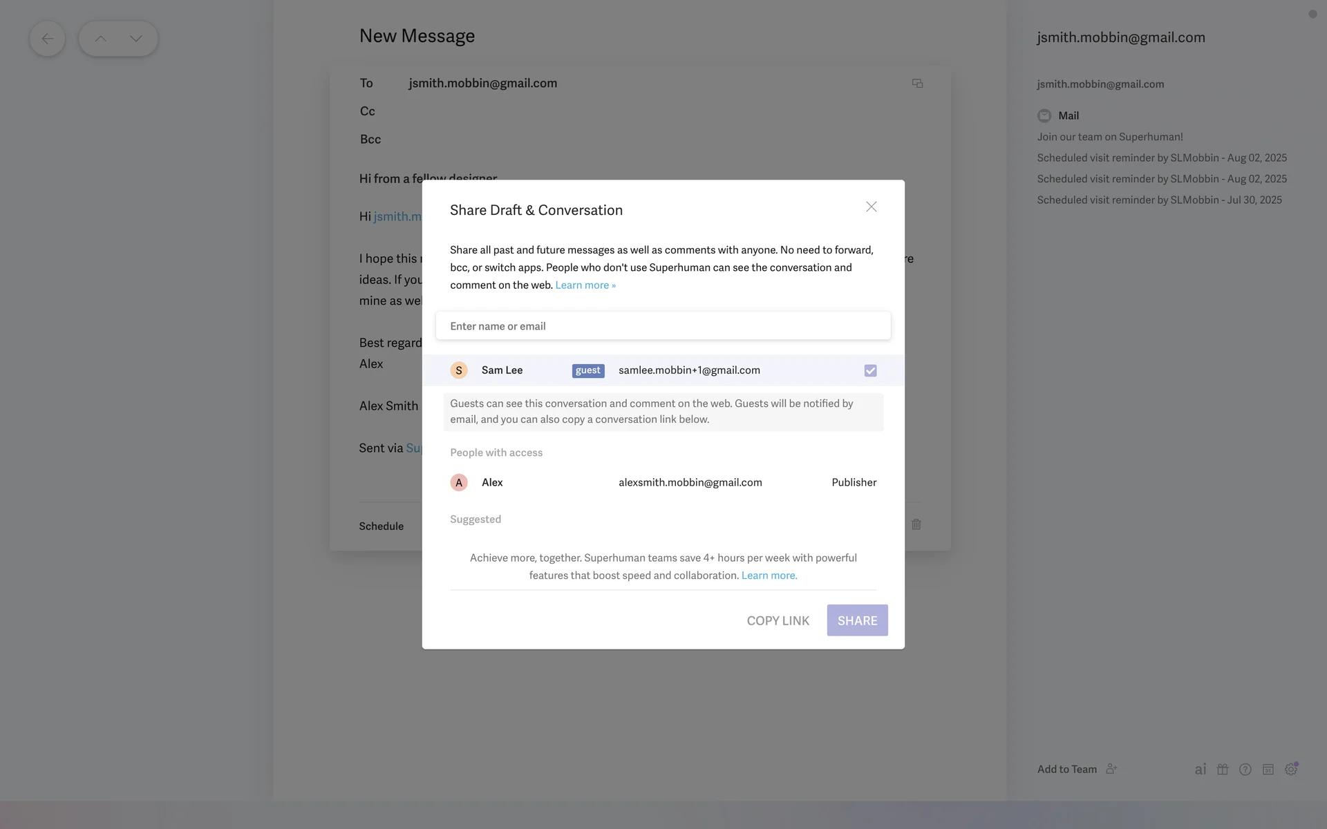Click the pop-out draft window icon
The height and width of the screenshot is (829, 1327).
pyautogui.click(x=917, y=84)
